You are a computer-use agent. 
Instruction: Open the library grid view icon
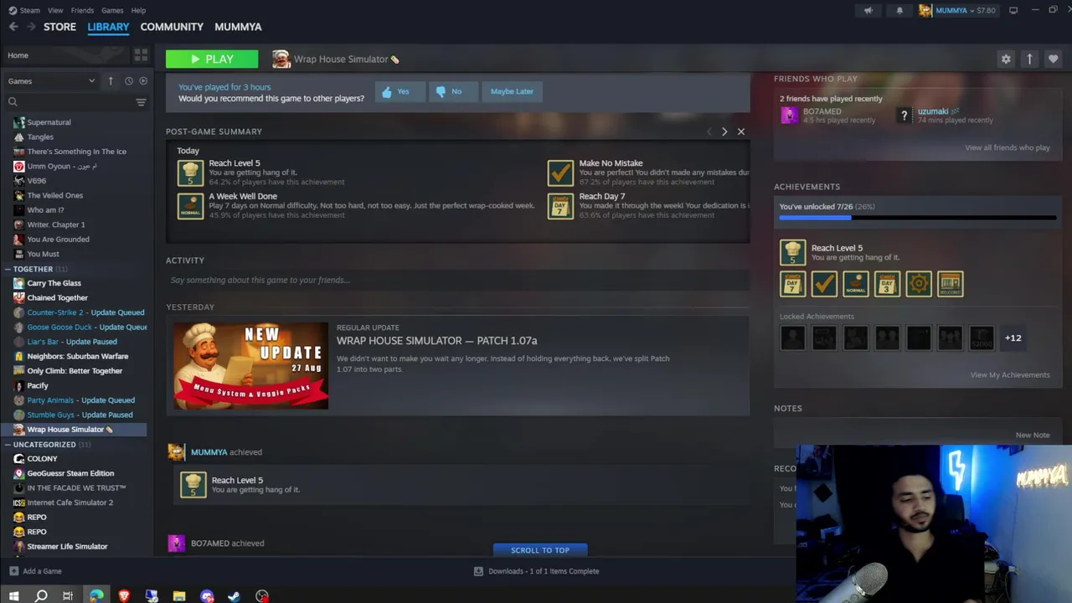click(141, 55)
